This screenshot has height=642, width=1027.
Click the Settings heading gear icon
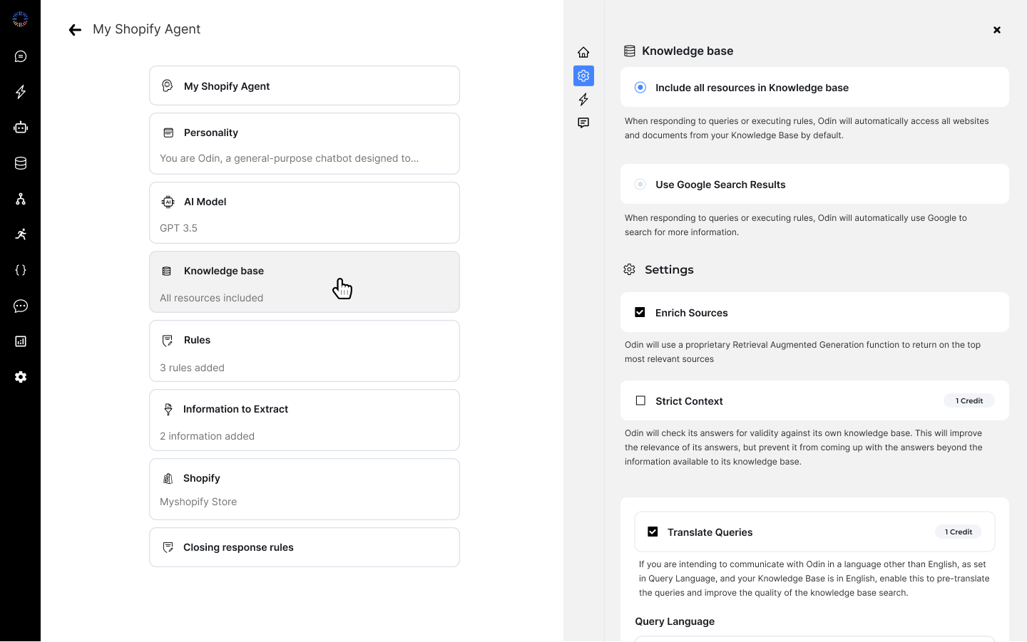point(629,269)
